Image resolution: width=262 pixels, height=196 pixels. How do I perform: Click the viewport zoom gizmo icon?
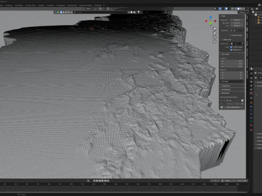(215, 29)
